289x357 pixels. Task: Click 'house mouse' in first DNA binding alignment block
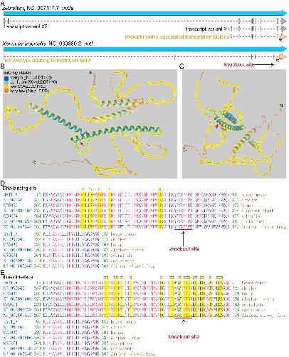253,195
